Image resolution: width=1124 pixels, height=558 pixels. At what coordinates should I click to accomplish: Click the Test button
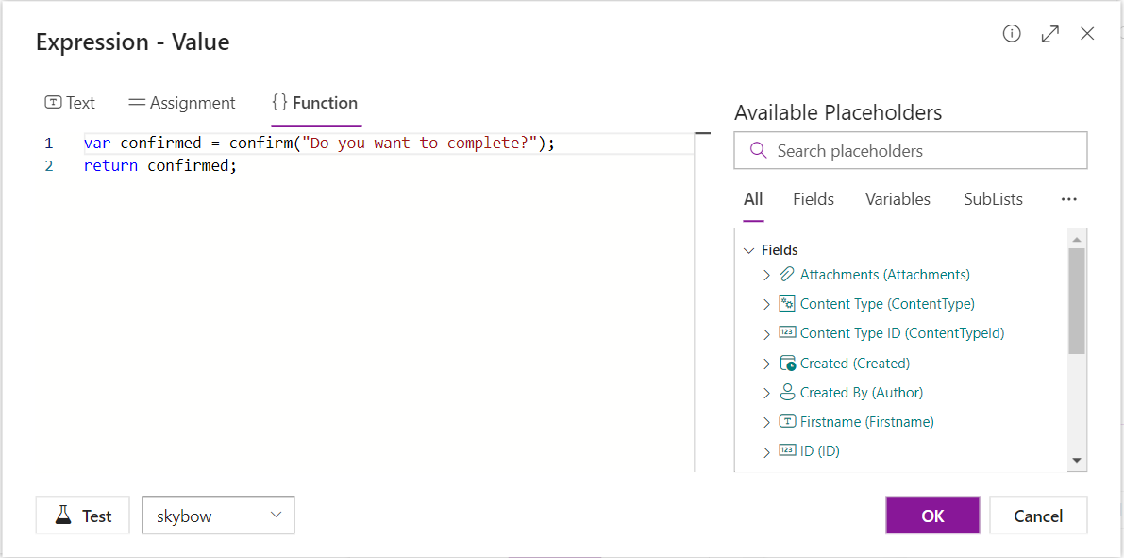point(82,515)
